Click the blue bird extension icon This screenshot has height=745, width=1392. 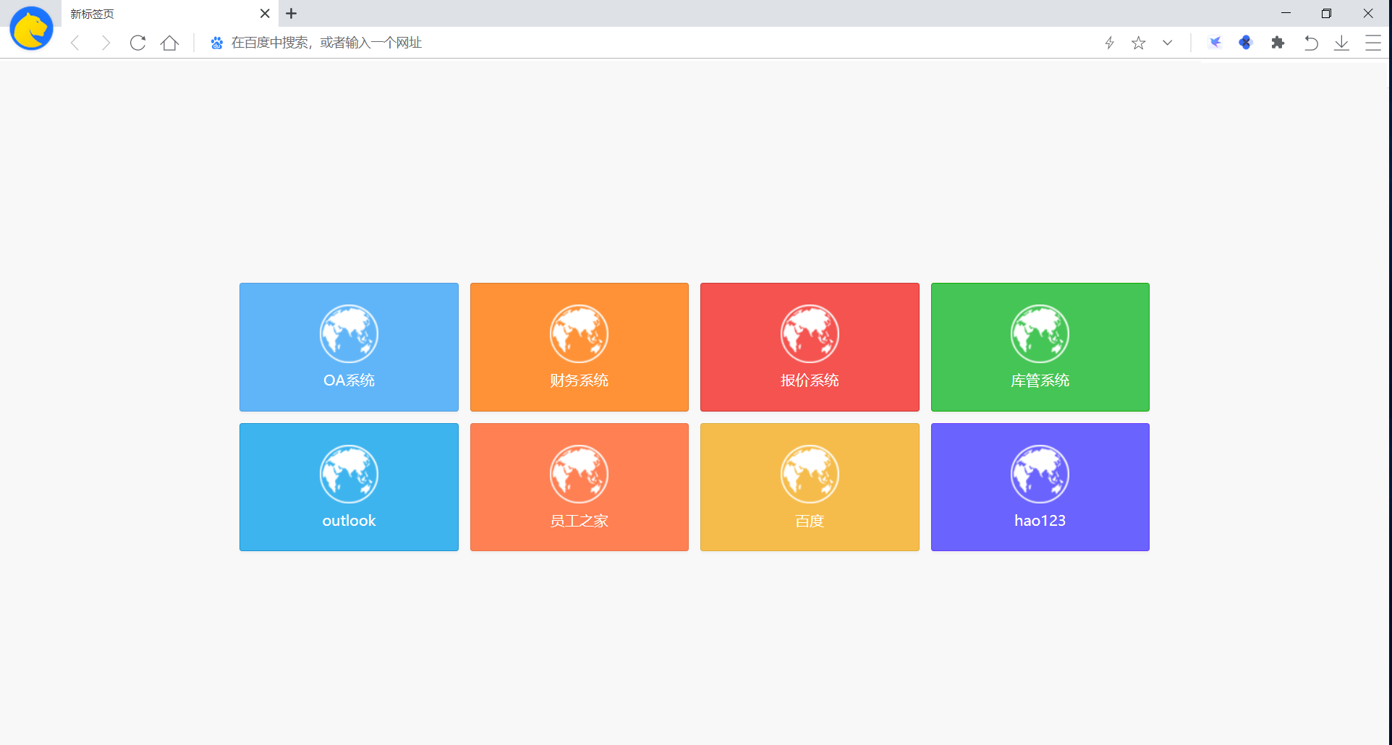coord(1215,43)
